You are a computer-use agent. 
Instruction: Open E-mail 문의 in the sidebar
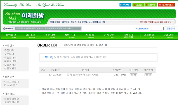tap(11, 85)
